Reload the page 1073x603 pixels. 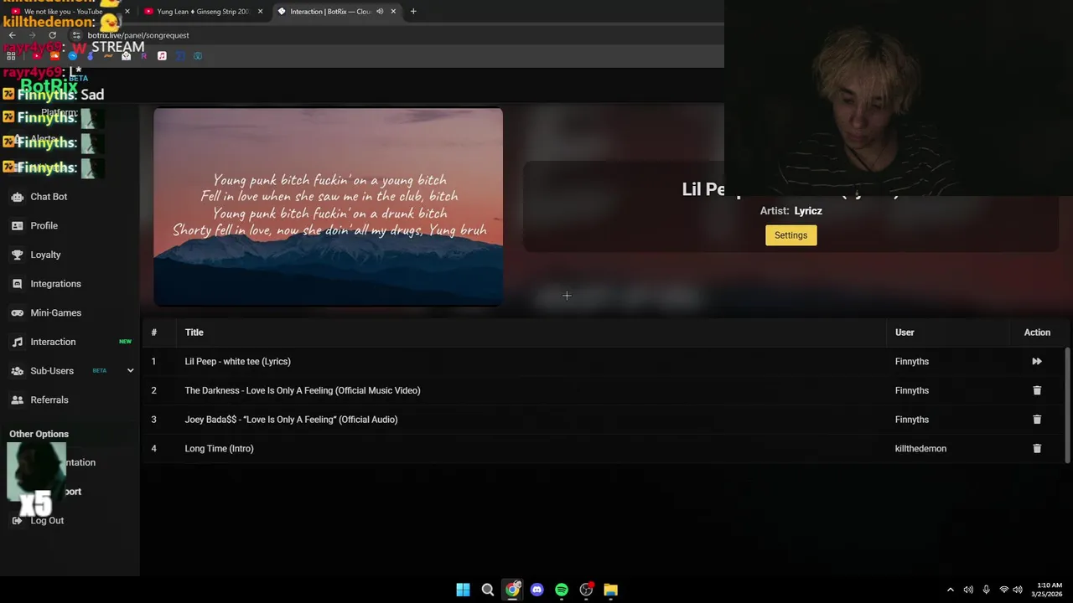click(52, 35)
